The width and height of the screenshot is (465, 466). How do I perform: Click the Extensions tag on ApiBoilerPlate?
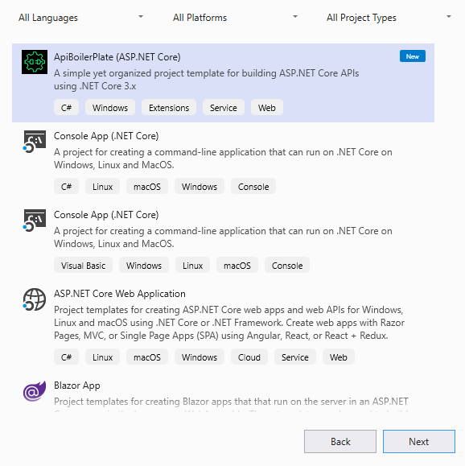169,107
